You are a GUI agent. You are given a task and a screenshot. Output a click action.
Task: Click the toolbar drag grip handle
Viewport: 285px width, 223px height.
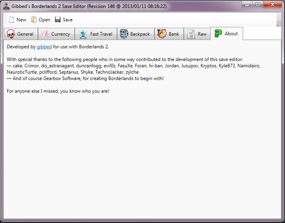pyautogui.click(x=6, y=19)
